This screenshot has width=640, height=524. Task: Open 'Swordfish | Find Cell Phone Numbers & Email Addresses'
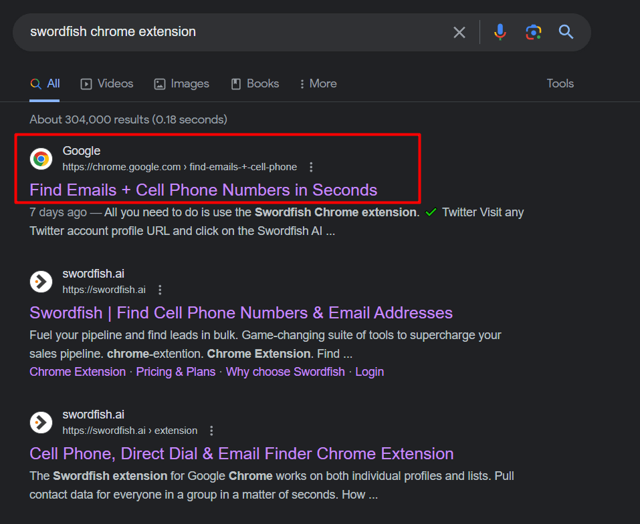241,313
